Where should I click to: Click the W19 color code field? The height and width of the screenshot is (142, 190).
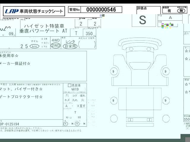(x=75, y=89)
